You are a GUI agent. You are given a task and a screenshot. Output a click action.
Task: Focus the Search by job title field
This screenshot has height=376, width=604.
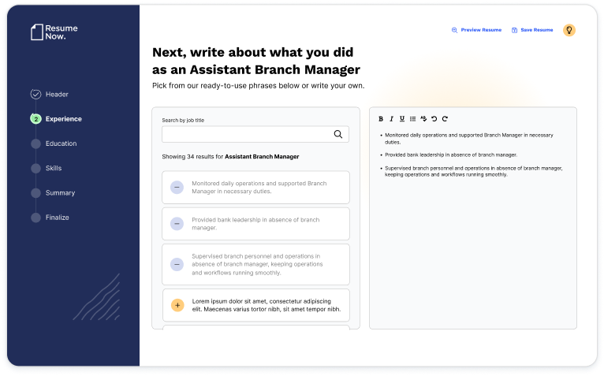click(x=246, y=135)
